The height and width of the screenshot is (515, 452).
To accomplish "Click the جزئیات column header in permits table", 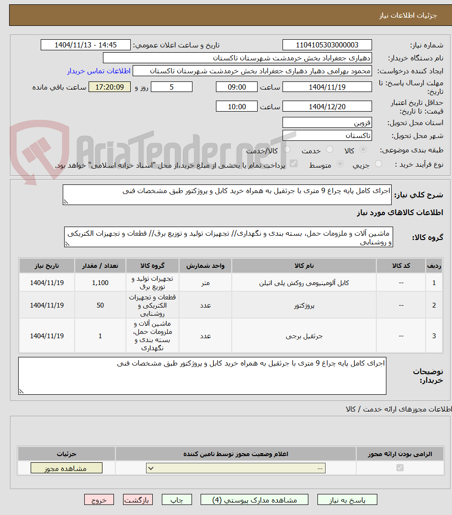I will click(66, 454).
